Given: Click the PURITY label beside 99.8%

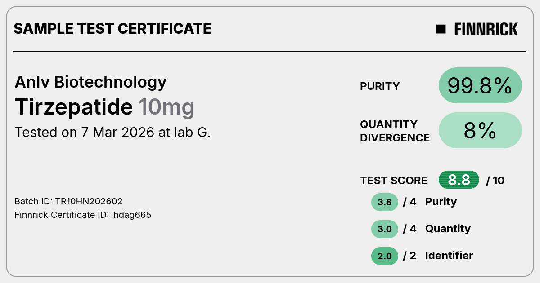Looking at the screenshot, I should point(380,86).
